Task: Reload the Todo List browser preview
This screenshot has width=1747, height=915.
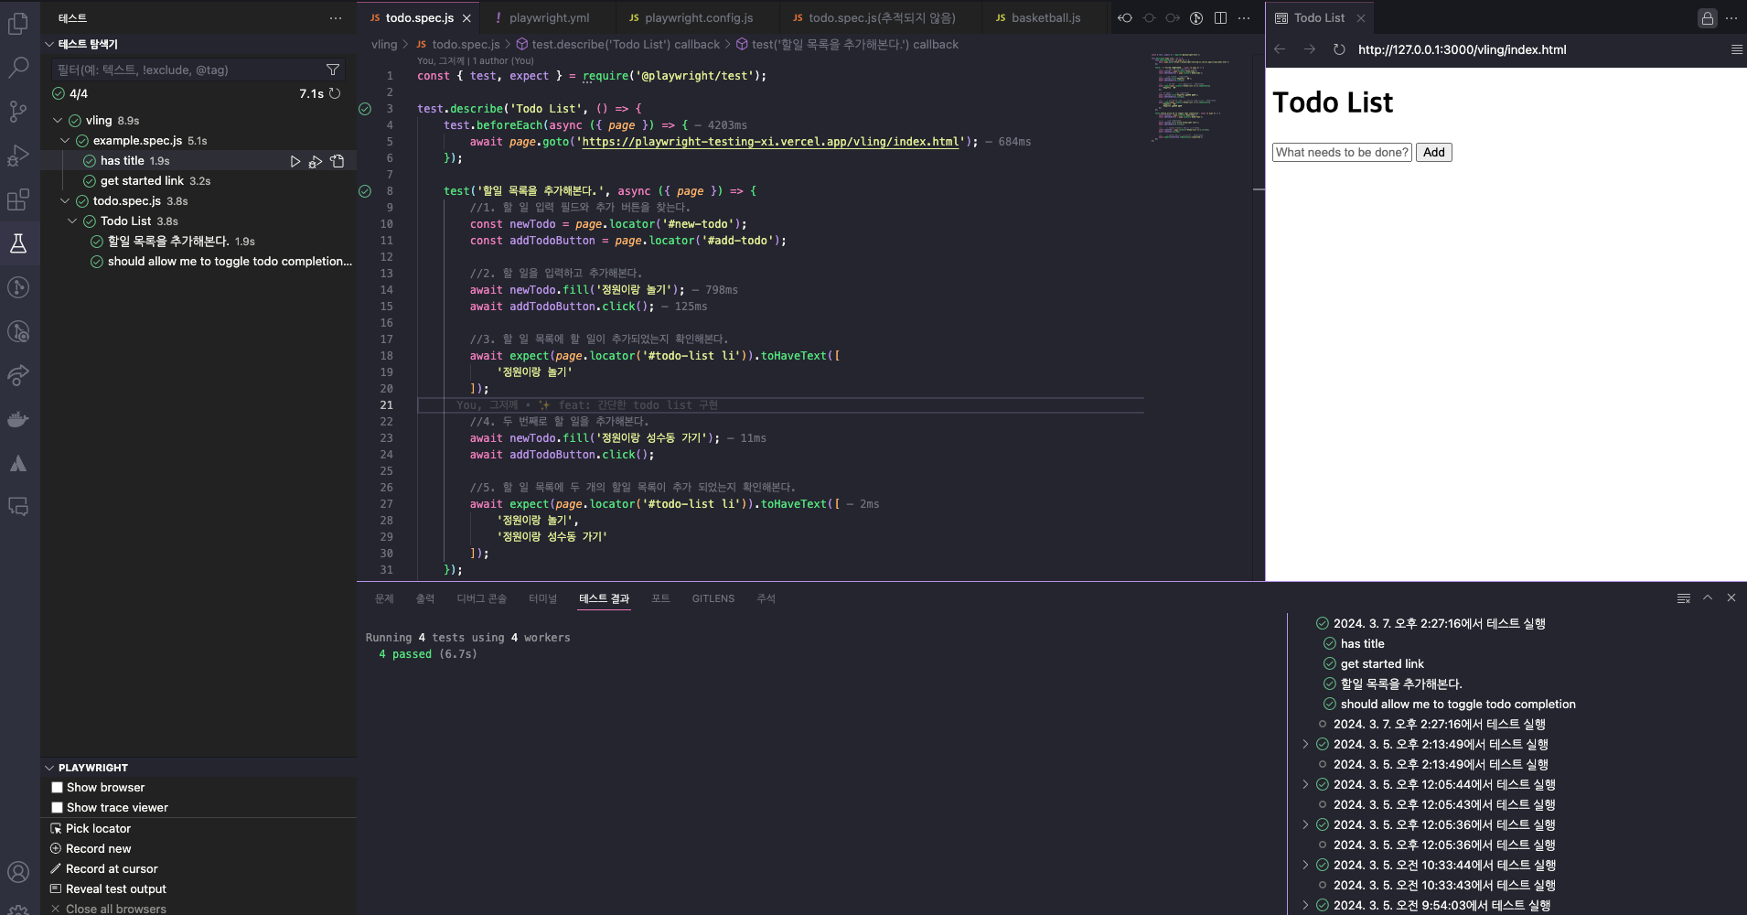Action: 1339,49
